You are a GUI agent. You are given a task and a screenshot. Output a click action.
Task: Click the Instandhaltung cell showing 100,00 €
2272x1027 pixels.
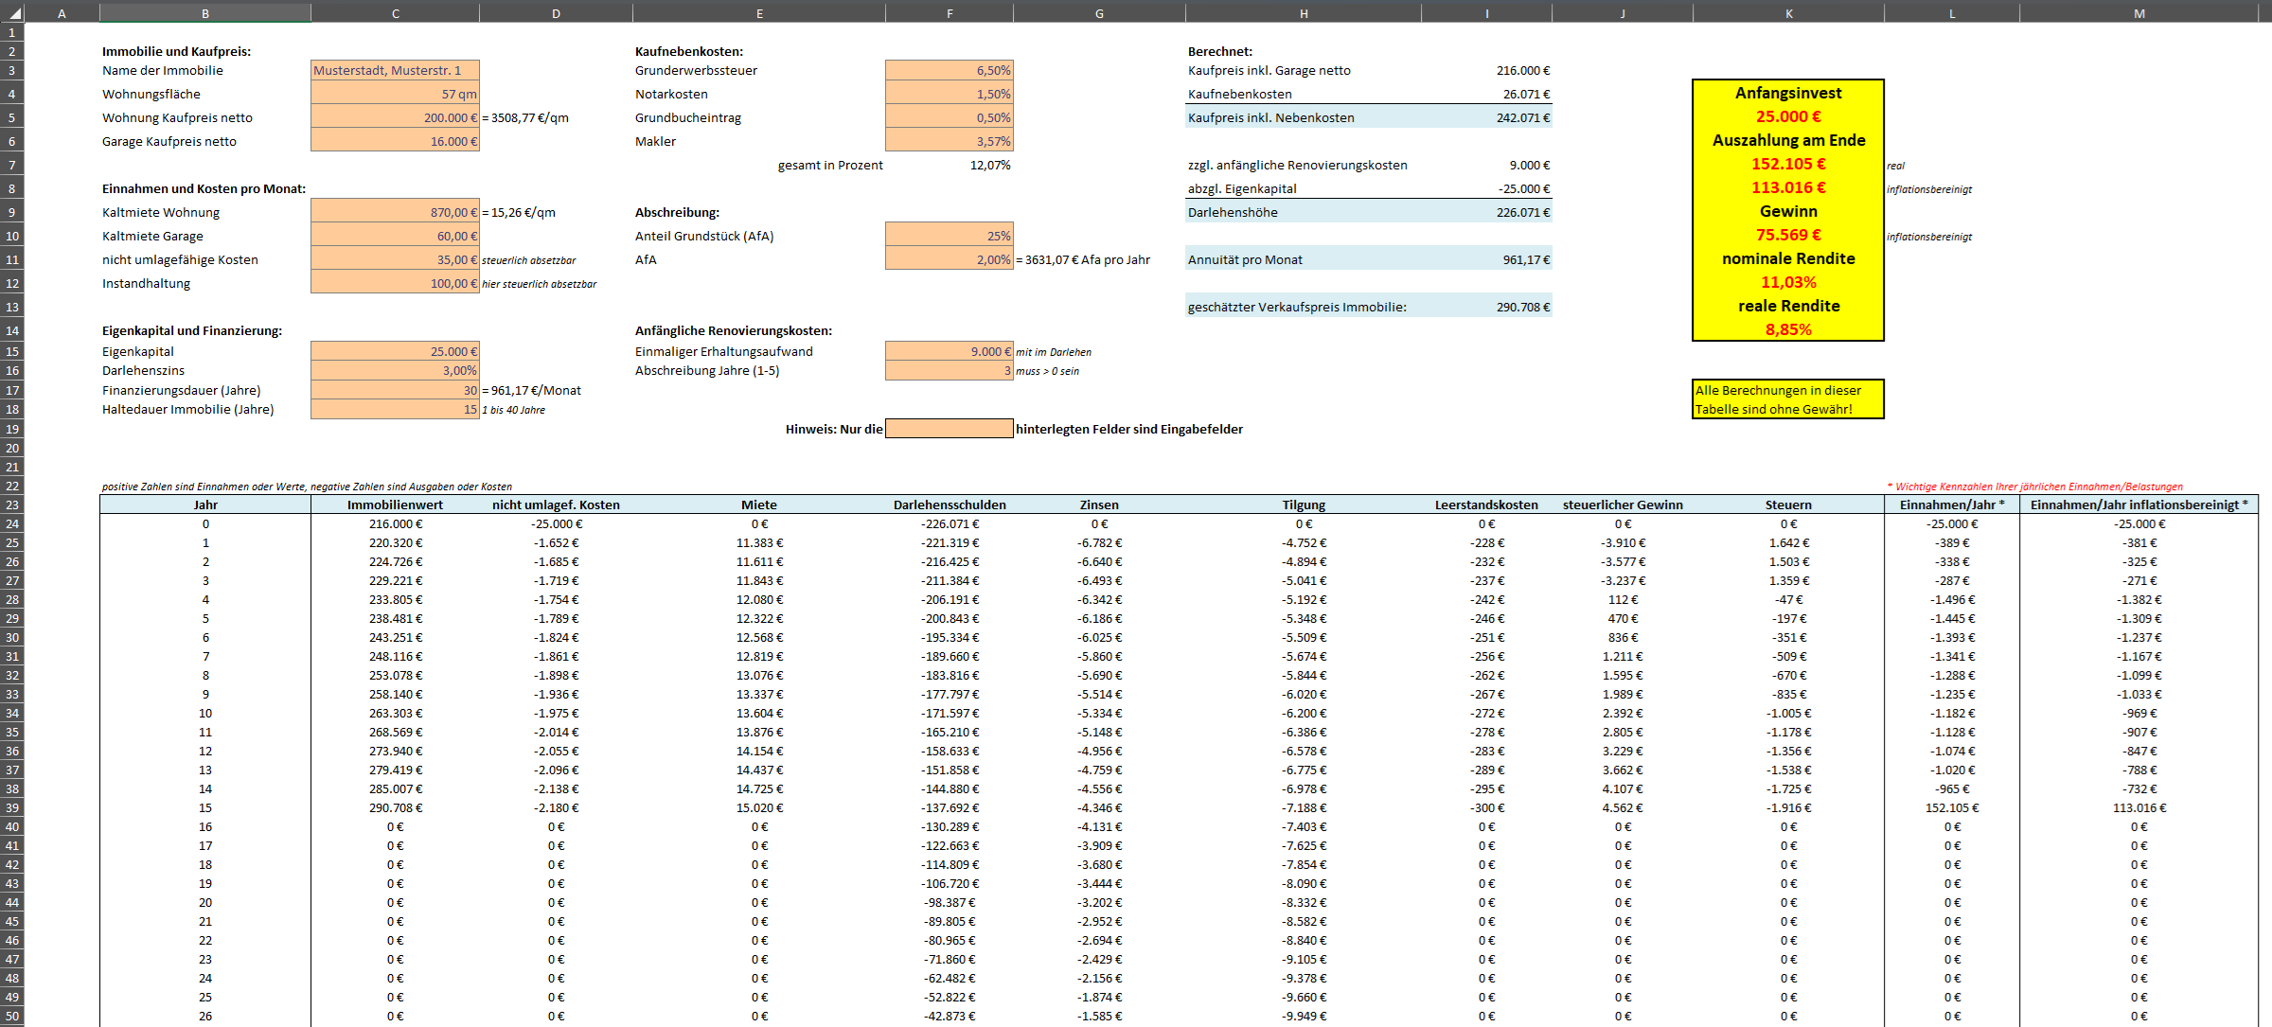[394, 282]
